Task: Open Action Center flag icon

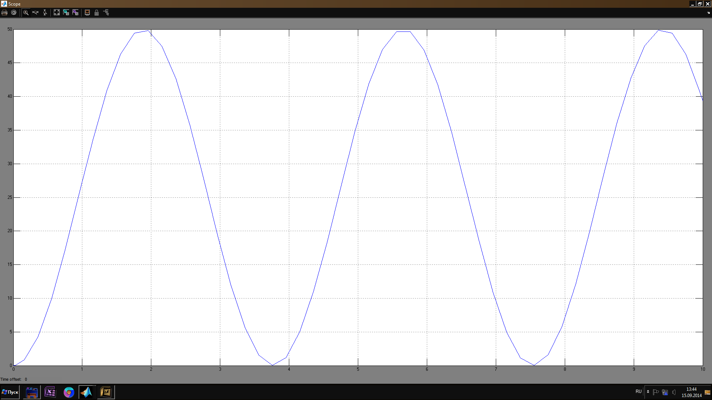Action: pyautogui.click(x=656, y=392)
